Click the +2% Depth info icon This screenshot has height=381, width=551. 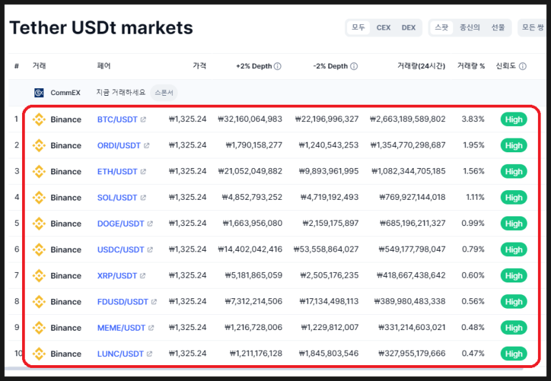pos(278,66)
